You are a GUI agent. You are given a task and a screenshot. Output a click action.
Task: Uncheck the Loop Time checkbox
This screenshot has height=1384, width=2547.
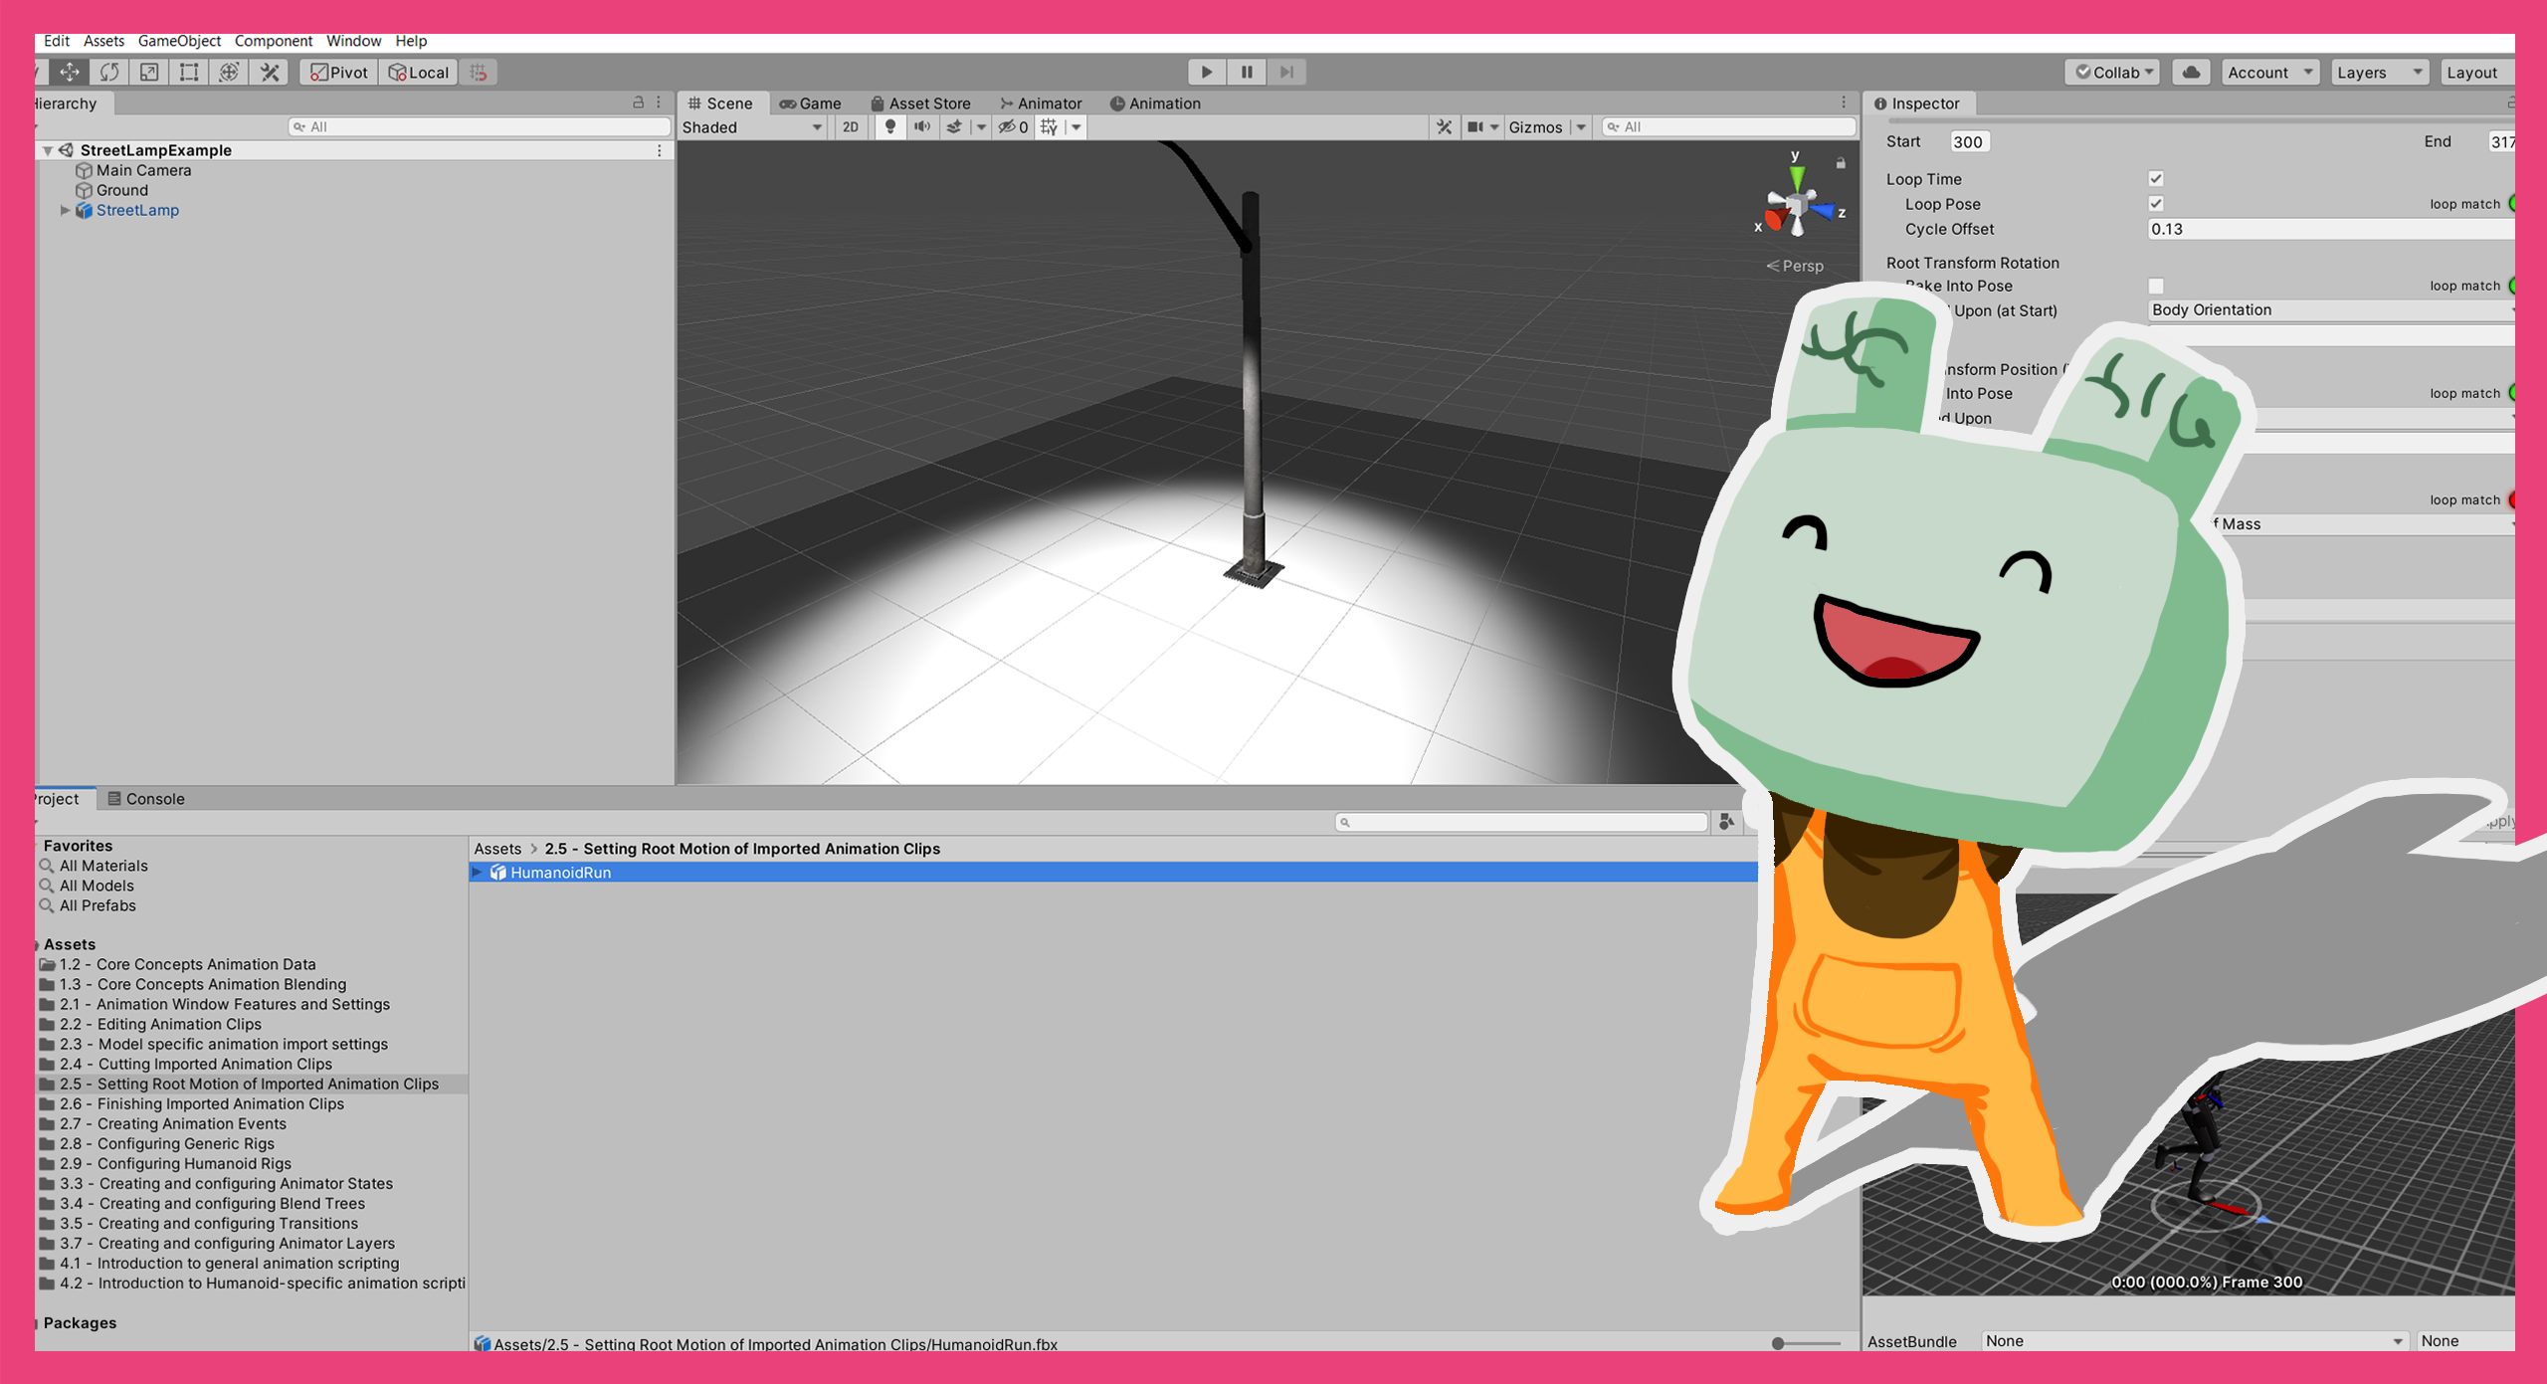click(2156, 179)
